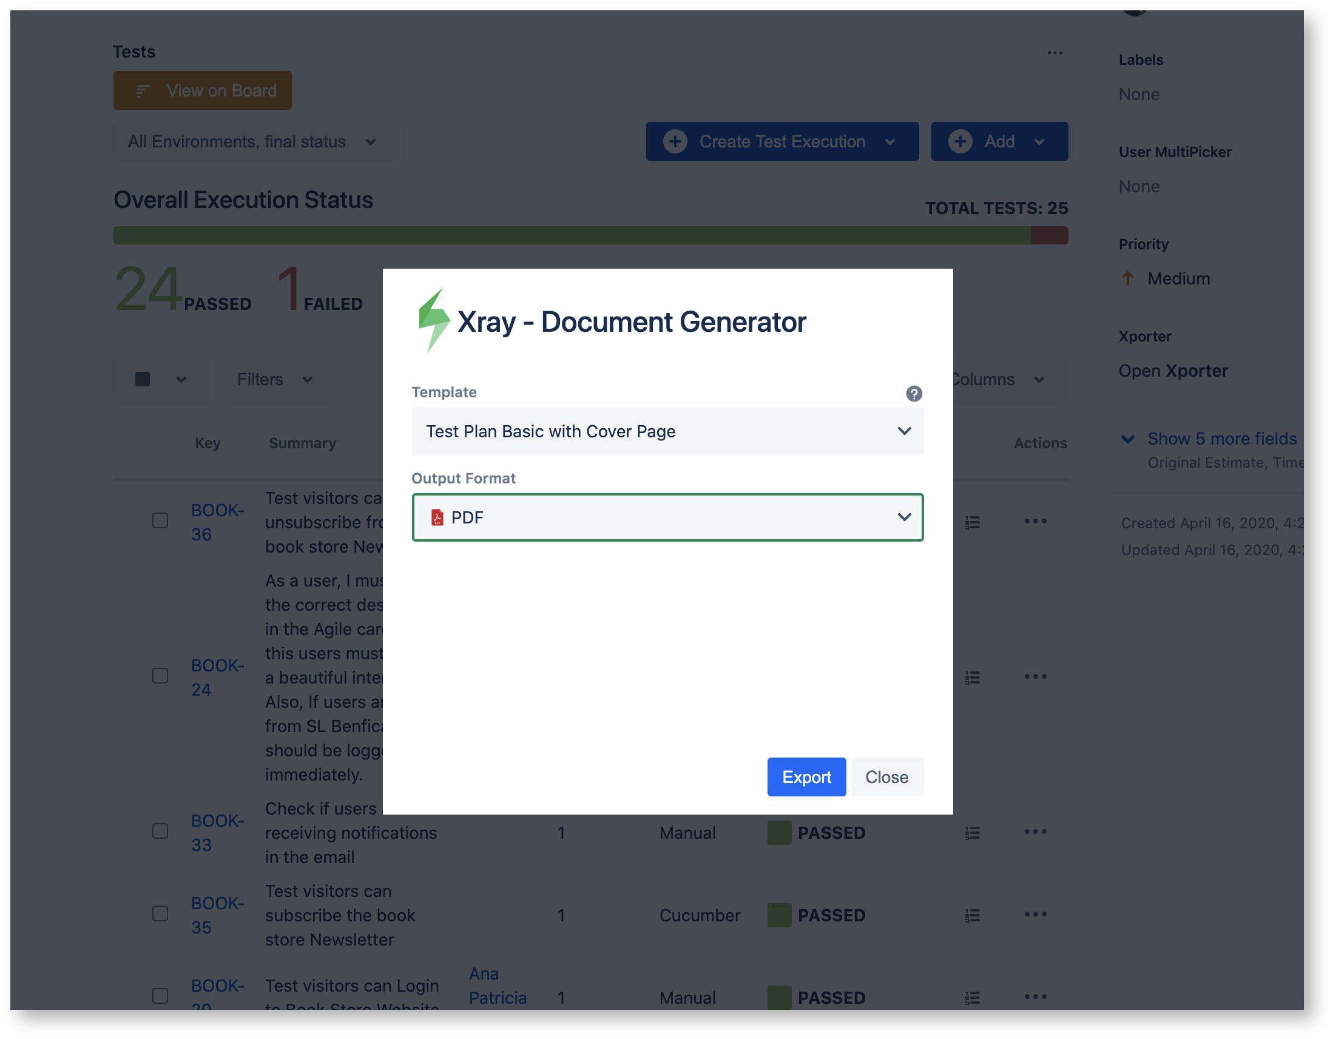Viewport: 1333px width, 1039px height.
Task: Click the Summary column header
Action: point(302,443)
